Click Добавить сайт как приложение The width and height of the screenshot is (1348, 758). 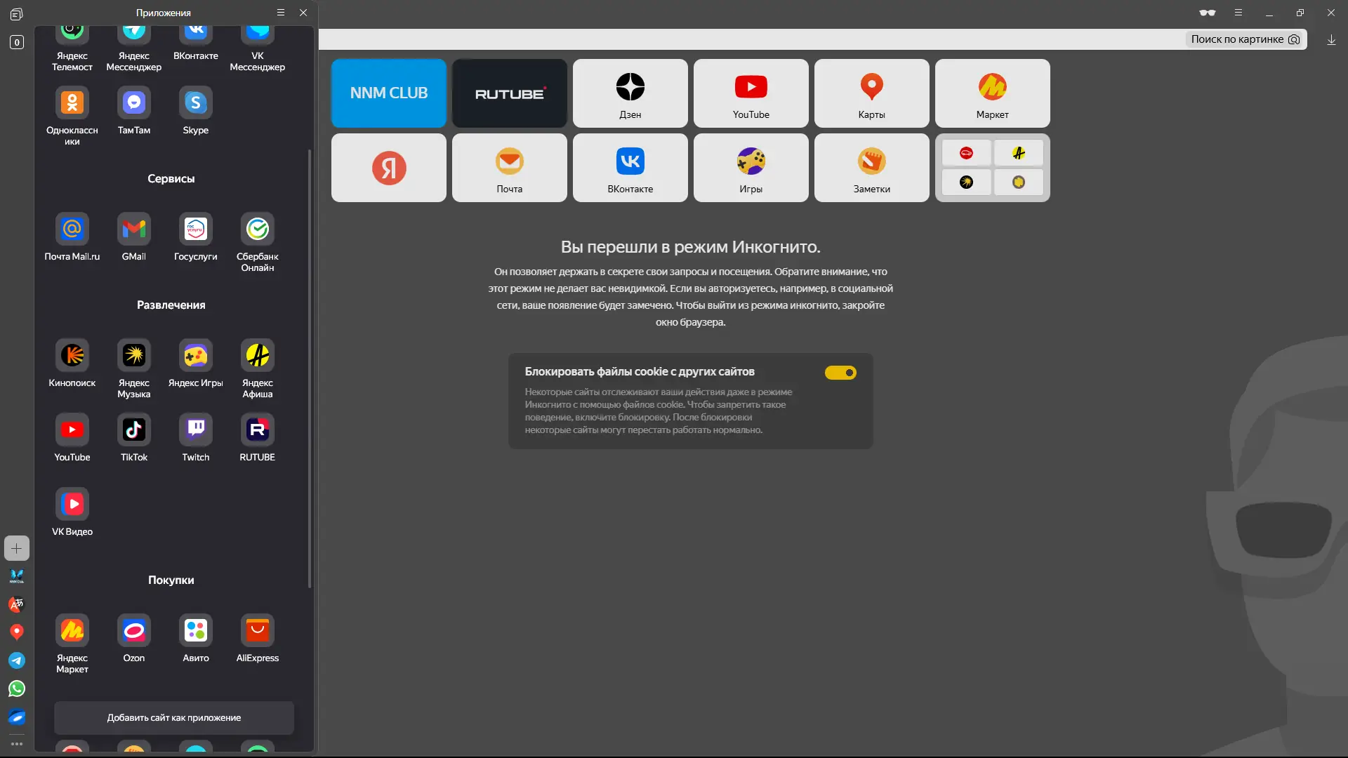point(173,717)
